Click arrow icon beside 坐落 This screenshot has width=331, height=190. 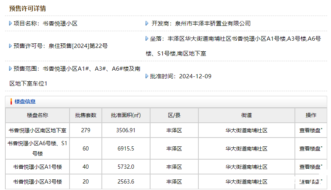[x=147, y=38]
